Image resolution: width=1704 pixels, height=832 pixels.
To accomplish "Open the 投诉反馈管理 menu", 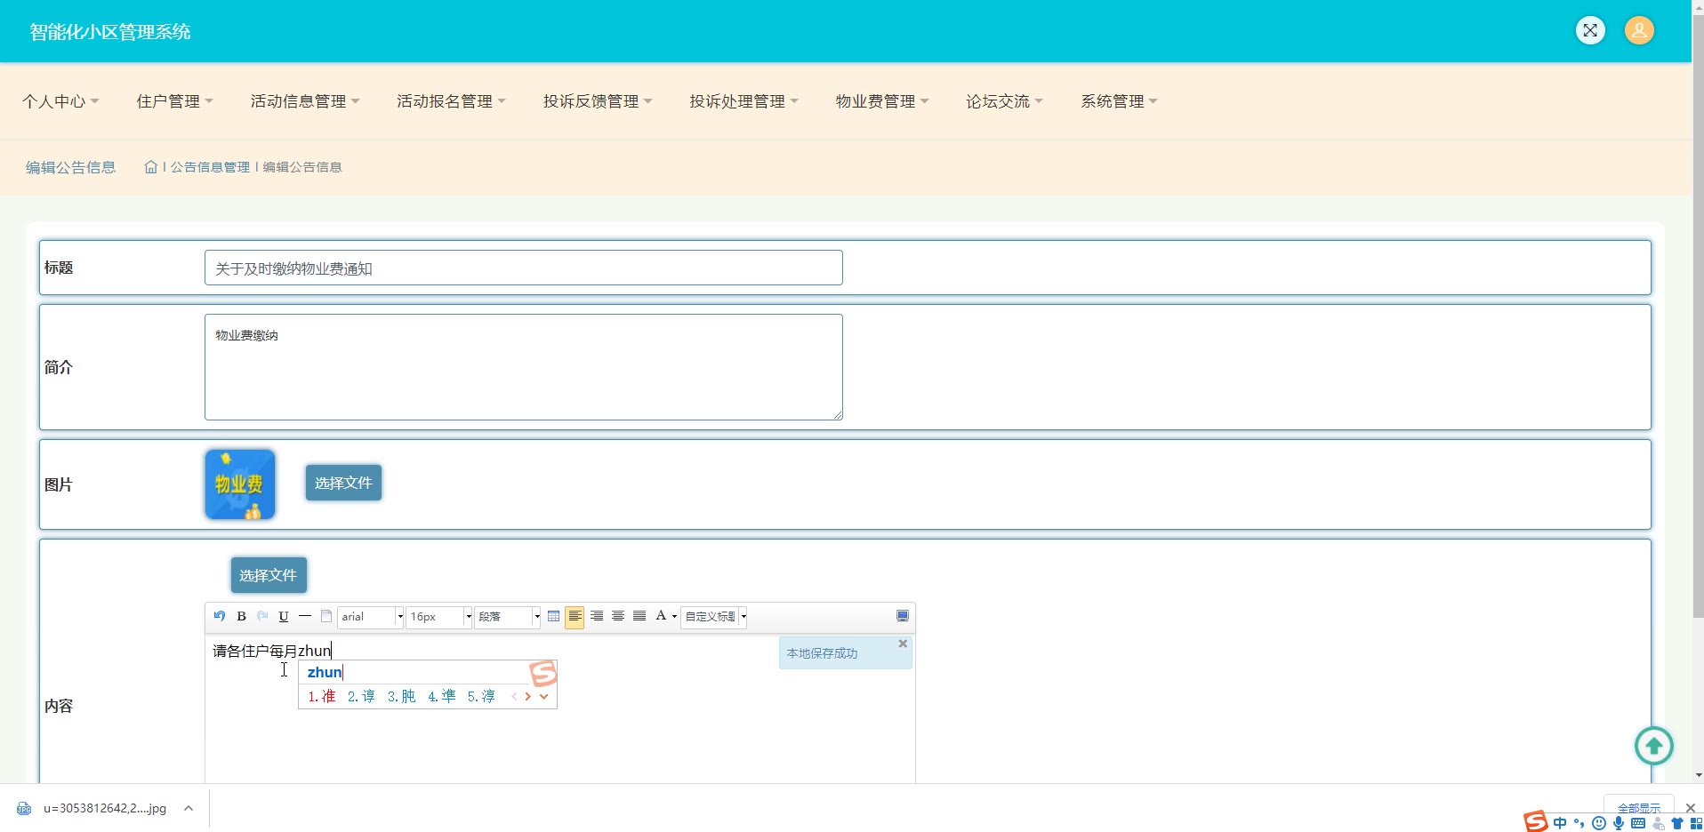I will [597, 101].
